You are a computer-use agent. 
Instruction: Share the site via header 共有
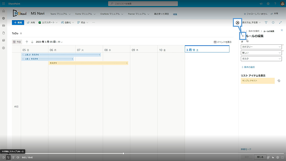(274, 14)
